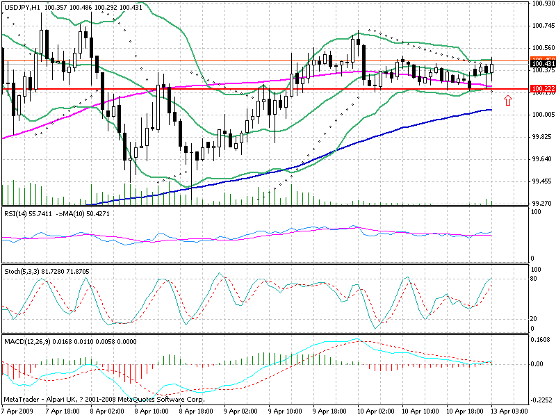556x417 pixels.
Task: Click the 10 Apr 02:00 time label
Action: point(375,411)
